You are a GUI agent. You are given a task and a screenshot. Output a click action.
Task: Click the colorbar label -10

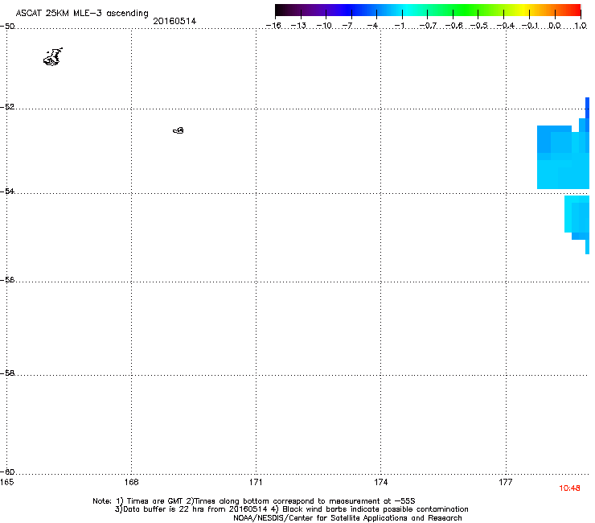pyautogui.click(x=324, y=26)
